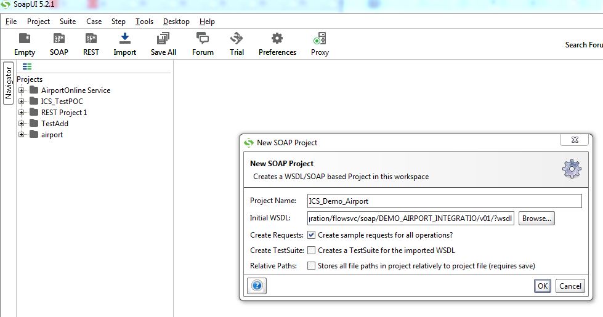Open the Case menu
Image resolution: width=603 pixels, height=317 pixels.
point(94,22)
